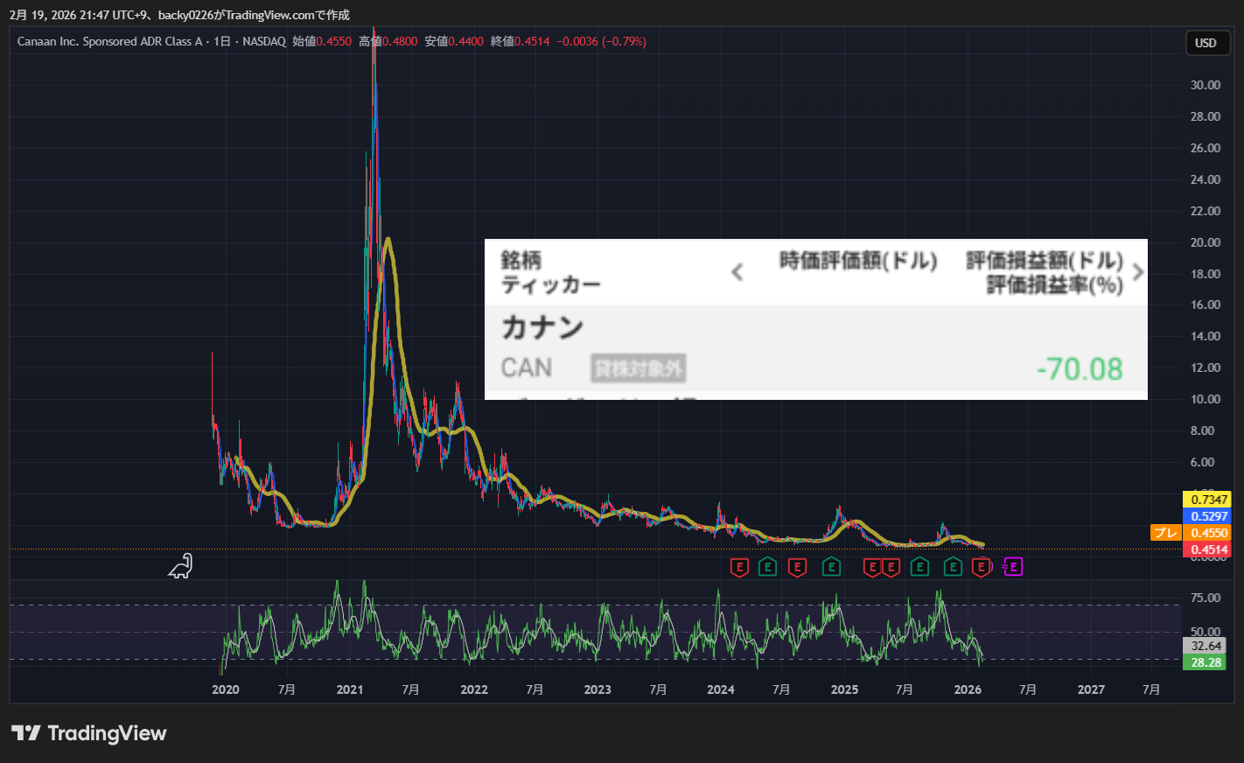The width and height of the screenshot is (1244, 763).
Task: Click the dinosaur icon under the chart
Action: [x=180, y=567]
